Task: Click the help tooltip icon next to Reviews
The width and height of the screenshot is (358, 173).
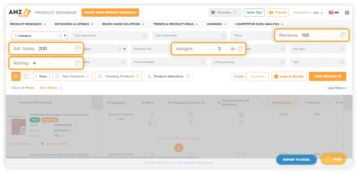Action: click(x=343, y=35)
